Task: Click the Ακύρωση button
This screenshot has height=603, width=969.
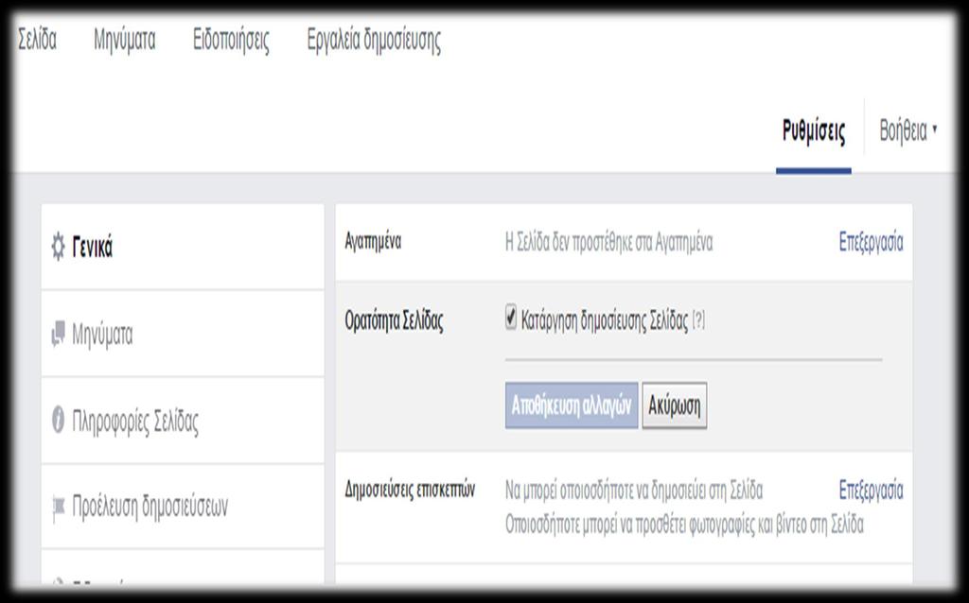Action: 674,405
